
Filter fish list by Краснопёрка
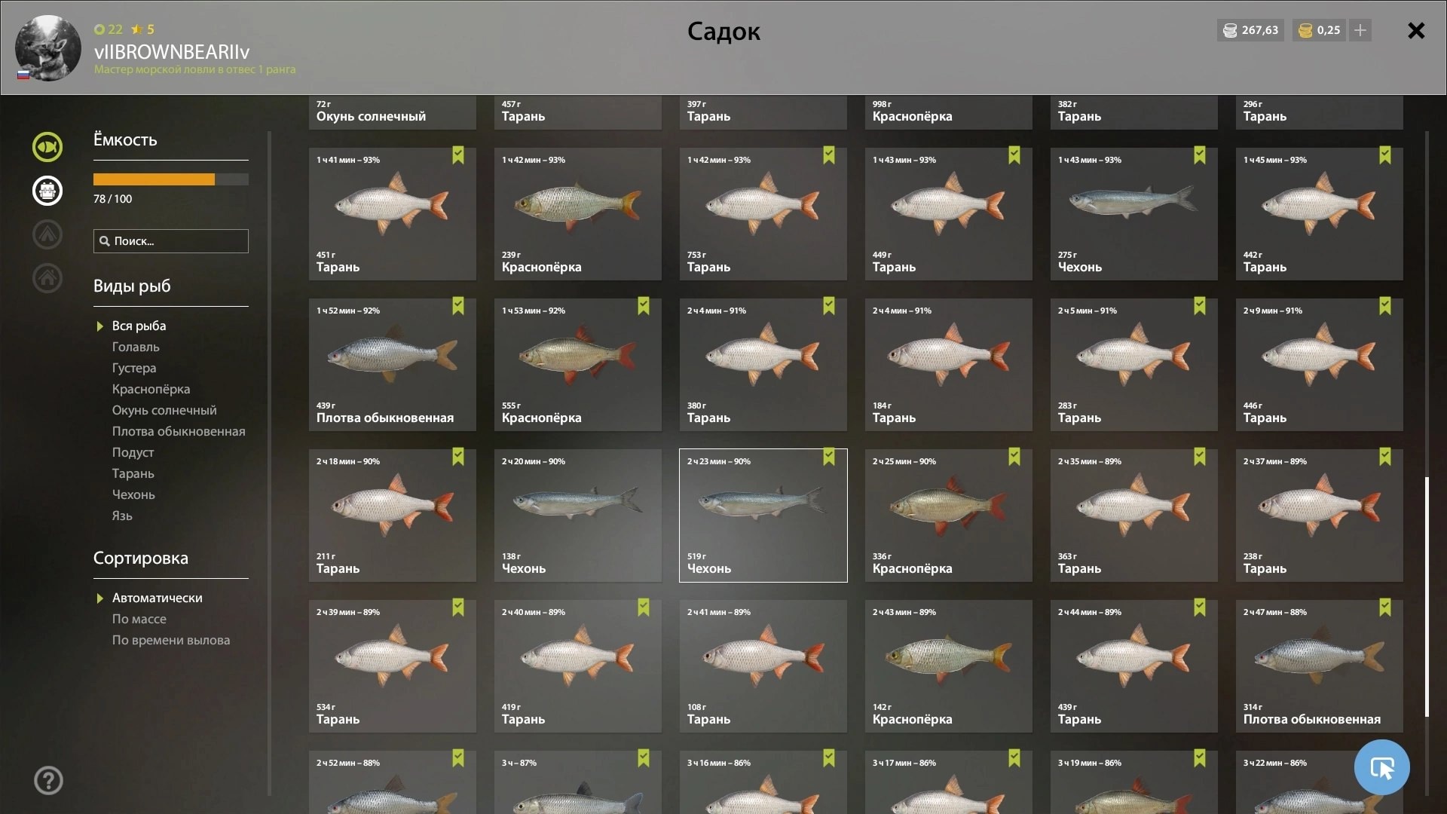pos(151,389)
